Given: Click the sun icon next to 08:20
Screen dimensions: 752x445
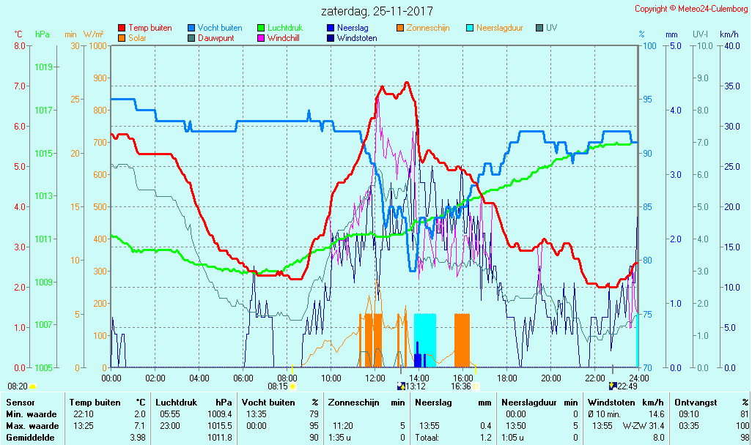Looking at the screenshot, I should [33, 386].
